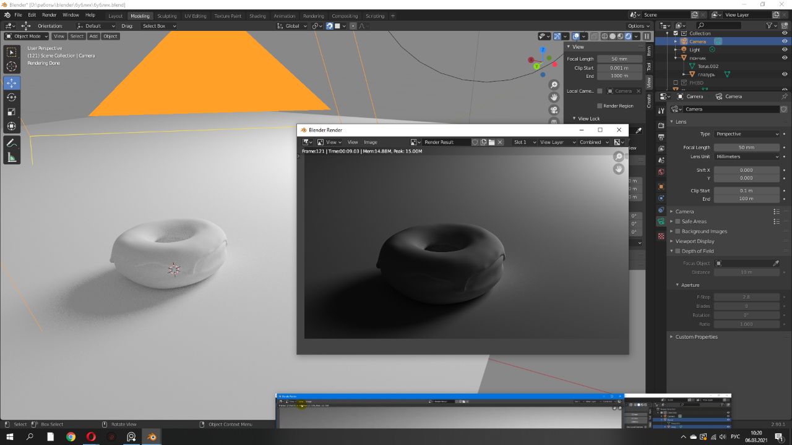This screenshot has height=445, width=792.
Task: Open Object properties tab icon
Action: (x=661, y=187)
